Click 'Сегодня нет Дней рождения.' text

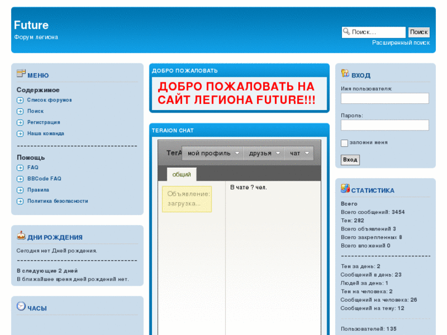(x=57, y=251)
